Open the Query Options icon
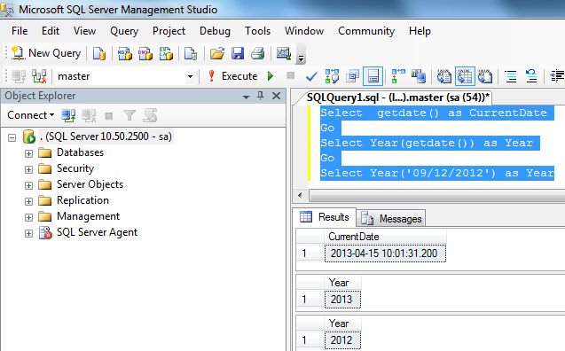Screen dimensions: 565x351 (352, 76)
